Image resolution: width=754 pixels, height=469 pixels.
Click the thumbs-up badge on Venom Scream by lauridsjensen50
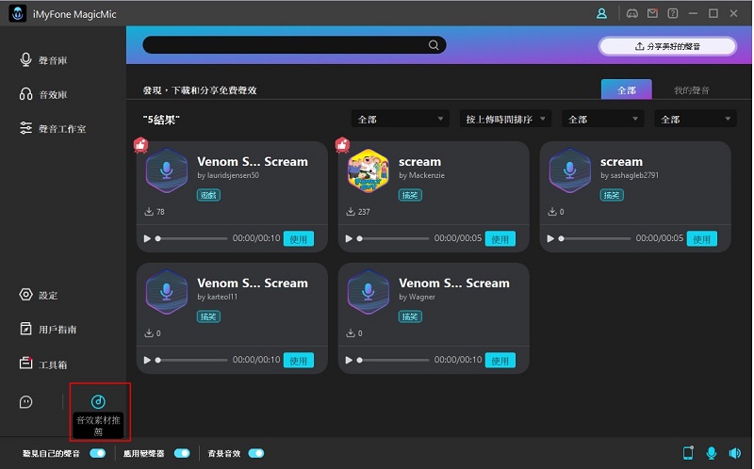coord(140,145)
